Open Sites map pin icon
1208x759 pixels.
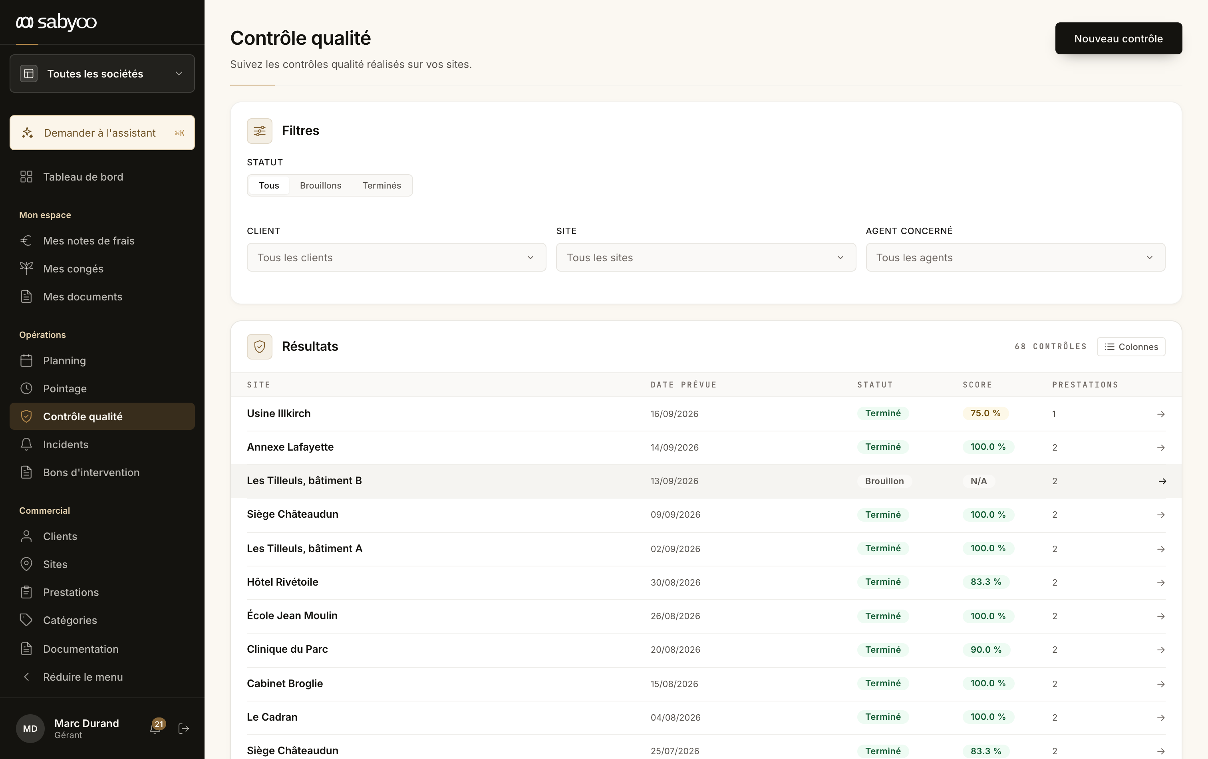point(26,564)
